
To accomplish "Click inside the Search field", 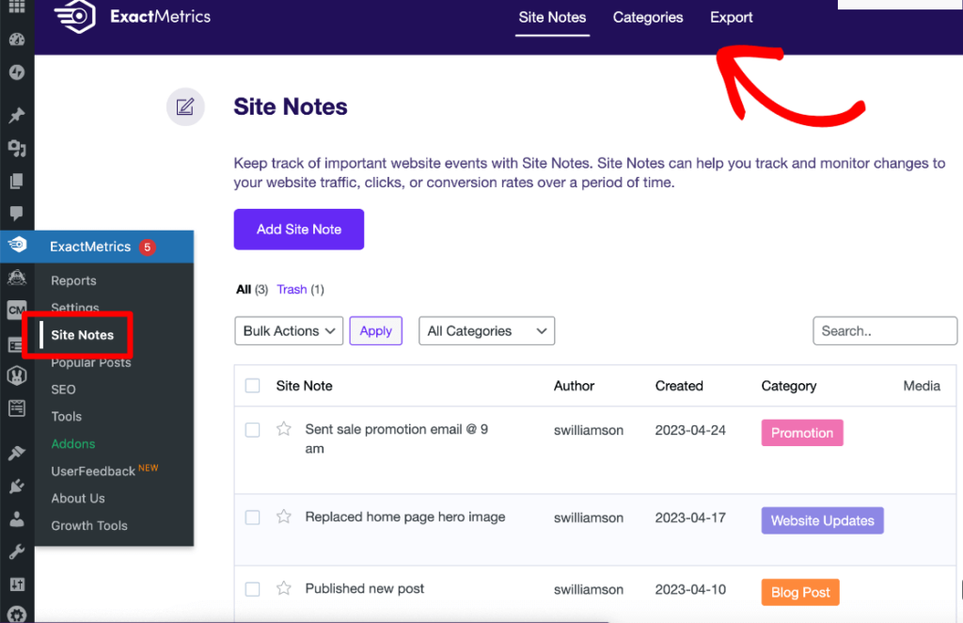I will point(884,330).
